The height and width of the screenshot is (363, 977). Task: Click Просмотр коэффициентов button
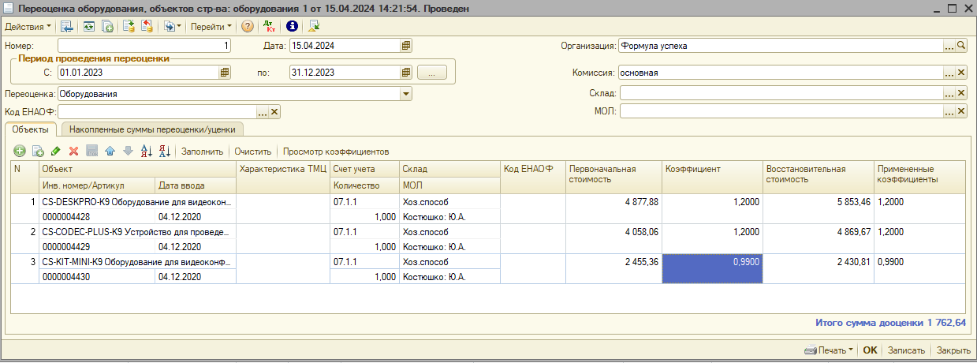point(336,151)
